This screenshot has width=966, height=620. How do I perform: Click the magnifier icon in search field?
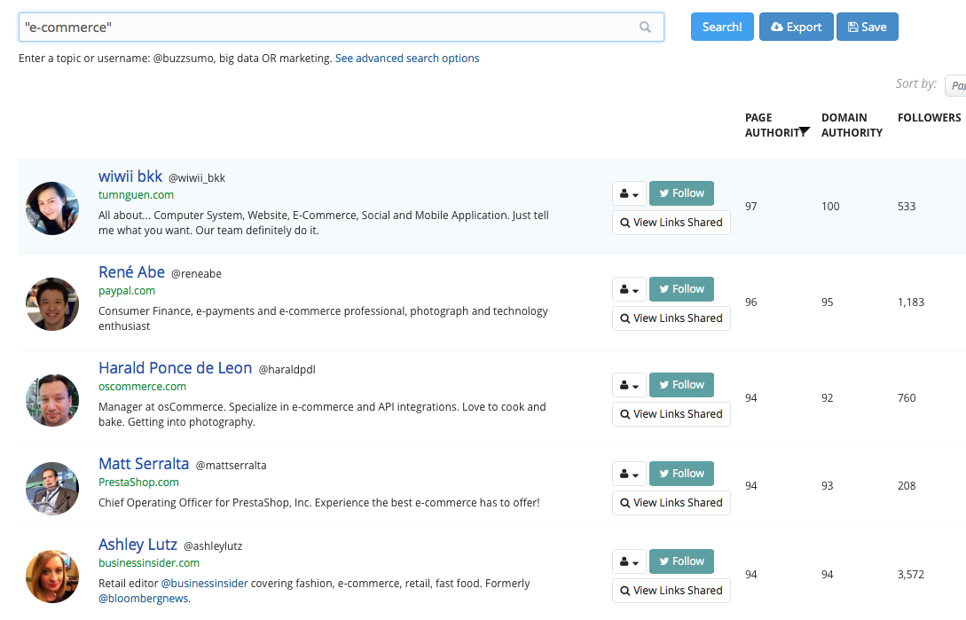(x=645, y=27)
